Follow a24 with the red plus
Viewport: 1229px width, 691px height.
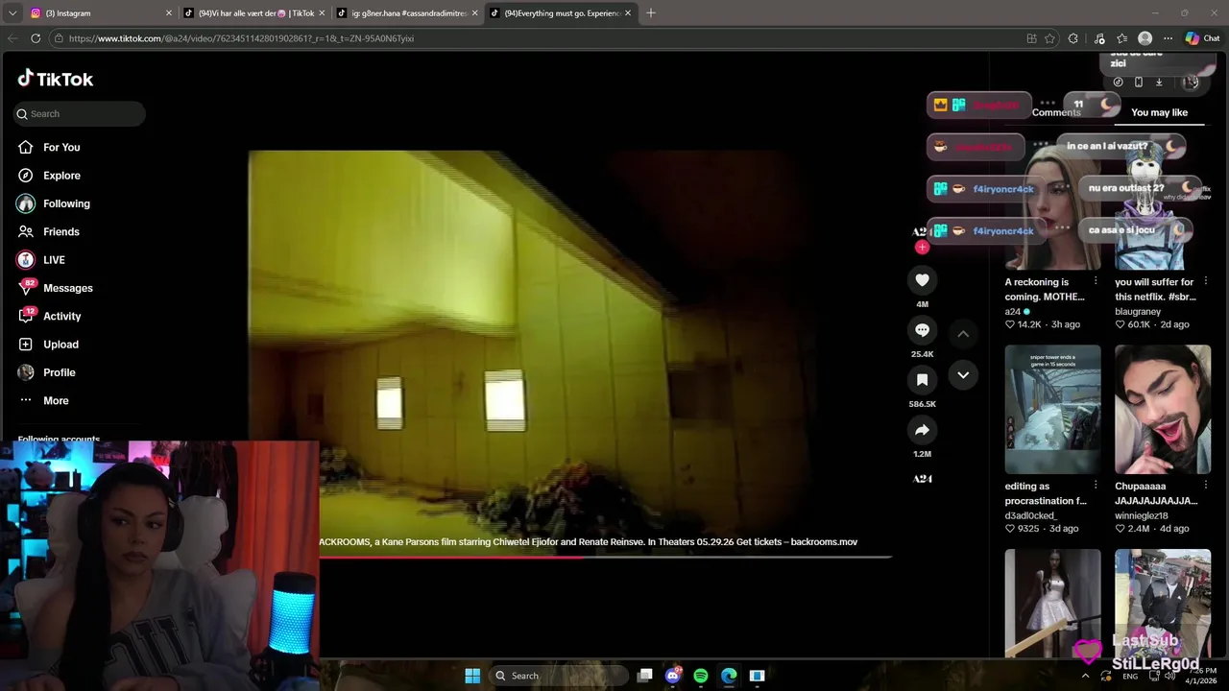(922, 247)
